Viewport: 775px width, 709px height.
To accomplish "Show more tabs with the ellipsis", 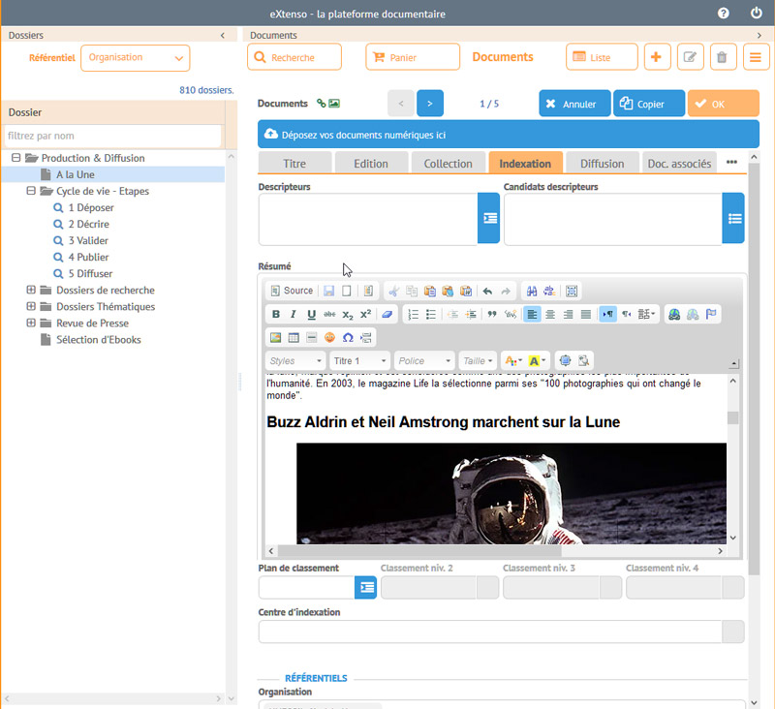I will 731,162.
